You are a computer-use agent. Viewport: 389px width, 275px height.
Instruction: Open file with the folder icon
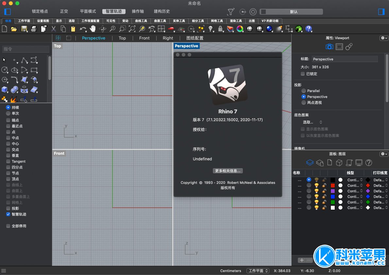(x=14, y=29)
